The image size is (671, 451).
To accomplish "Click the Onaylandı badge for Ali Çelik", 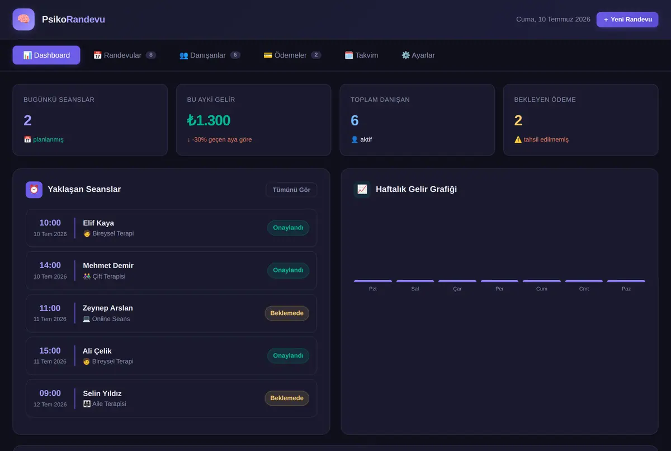I will [x=288, y=356].
